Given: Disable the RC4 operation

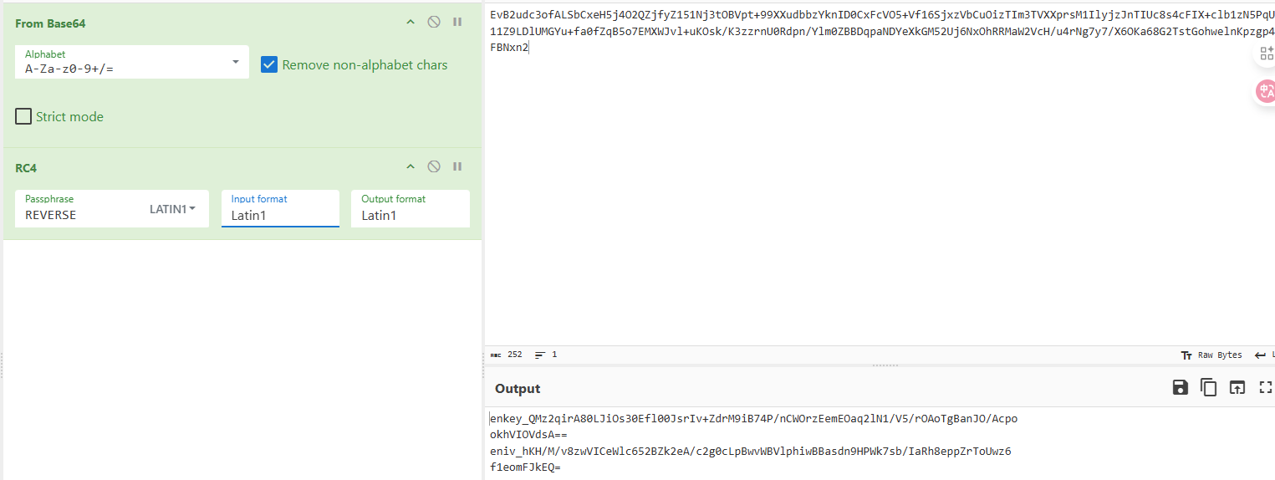Looking at the screenshot, I should [x=434, y=167].
